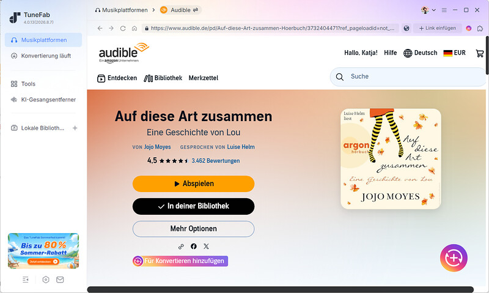The width and height of the screenshot is (489, 293).
Task: Open settings hexagon icon in sidebar
Action: [46, 280]
